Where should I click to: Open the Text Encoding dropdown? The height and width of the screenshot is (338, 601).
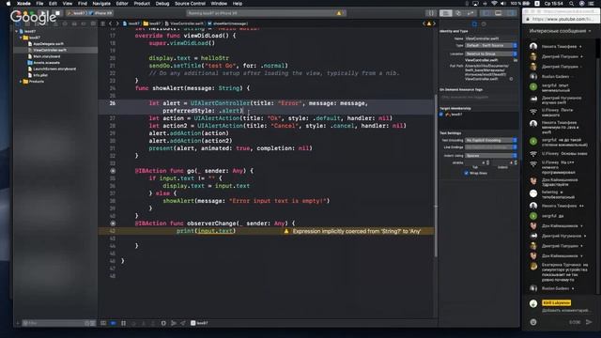[491, 140]
